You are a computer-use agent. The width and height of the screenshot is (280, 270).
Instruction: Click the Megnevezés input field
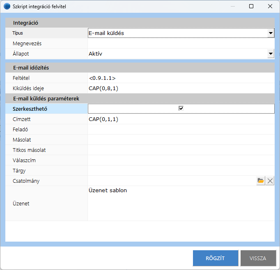point(181,43)
